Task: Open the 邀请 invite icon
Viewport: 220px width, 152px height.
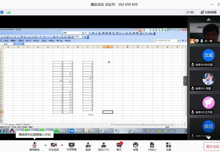Action: [88, 146]
